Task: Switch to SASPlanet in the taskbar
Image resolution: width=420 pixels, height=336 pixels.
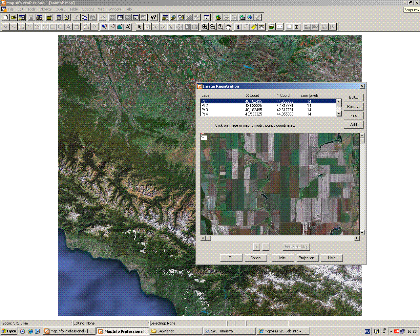Action: pos(176,331)
